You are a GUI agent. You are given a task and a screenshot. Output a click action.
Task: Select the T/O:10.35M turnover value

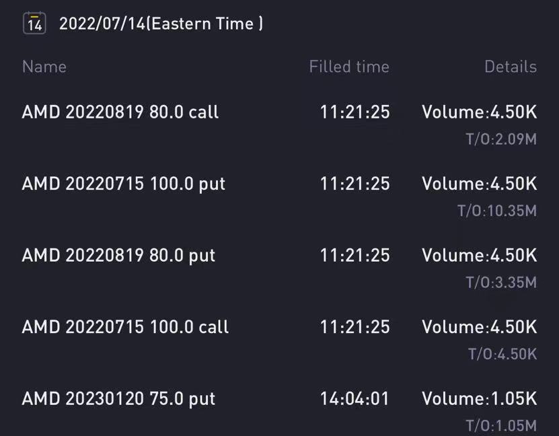pos(497,211)
